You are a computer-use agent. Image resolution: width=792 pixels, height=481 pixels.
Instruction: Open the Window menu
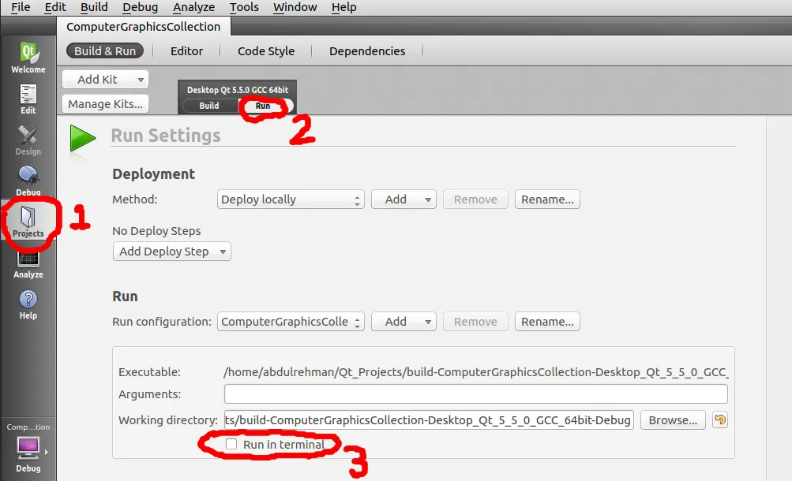coord(295,7)
